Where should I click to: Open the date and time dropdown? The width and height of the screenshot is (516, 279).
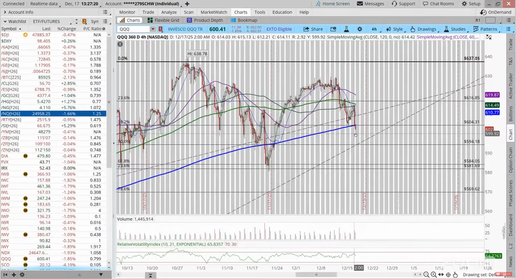pos(83,4)
